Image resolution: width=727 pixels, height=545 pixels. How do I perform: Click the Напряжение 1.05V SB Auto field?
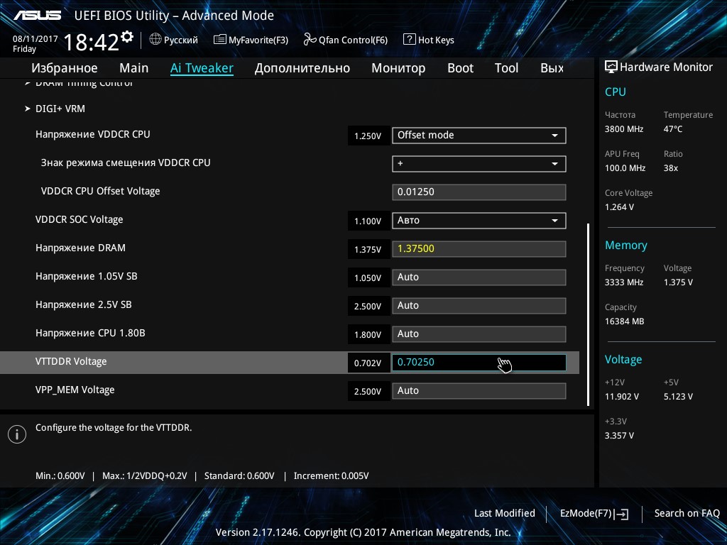479,277
